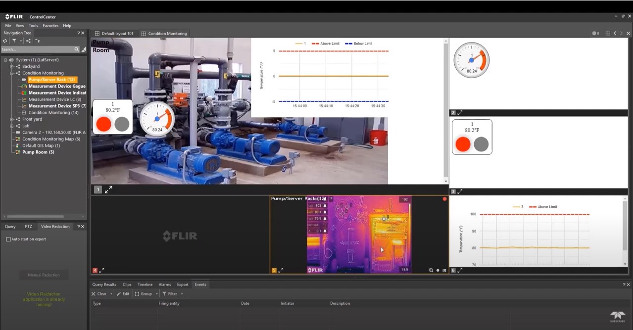The height and width of the screenshot is (330, 633).
Task: Collapse the Condition Monitoring tree node
Action: 11,73
